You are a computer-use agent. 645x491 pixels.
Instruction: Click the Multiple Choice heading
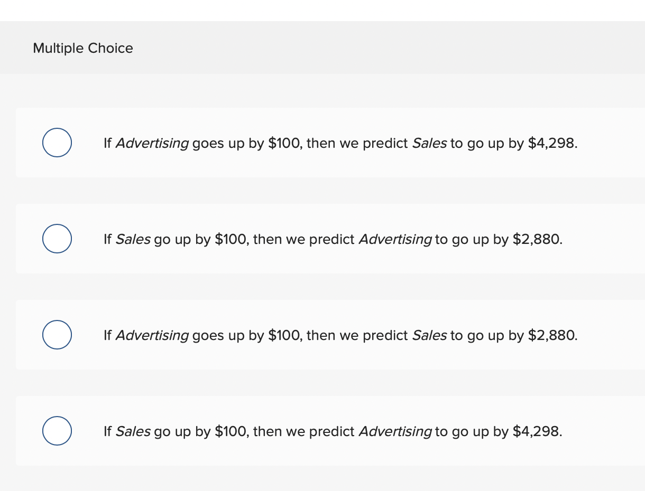click(83, 48)
